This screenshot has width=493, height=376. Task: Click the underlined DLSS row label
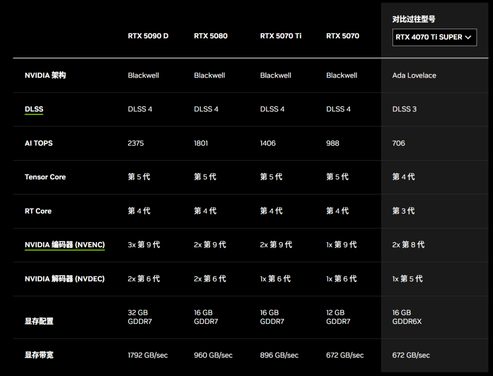34,109
